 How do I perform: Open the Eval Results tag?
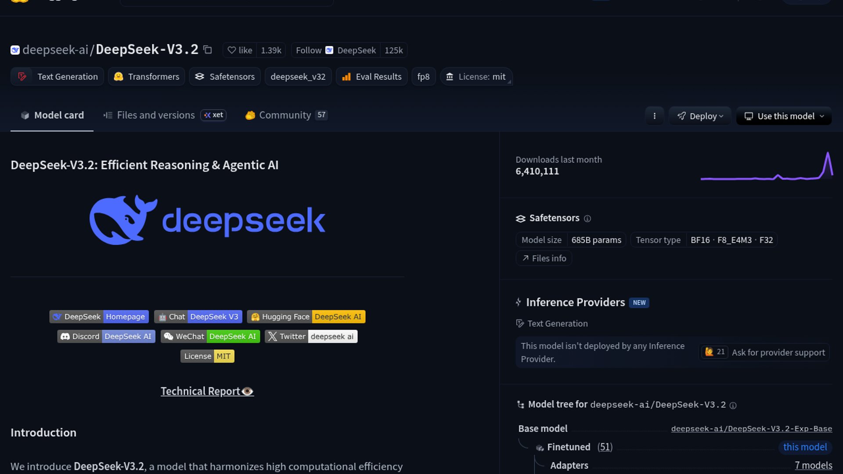click(x=371, y=76)
